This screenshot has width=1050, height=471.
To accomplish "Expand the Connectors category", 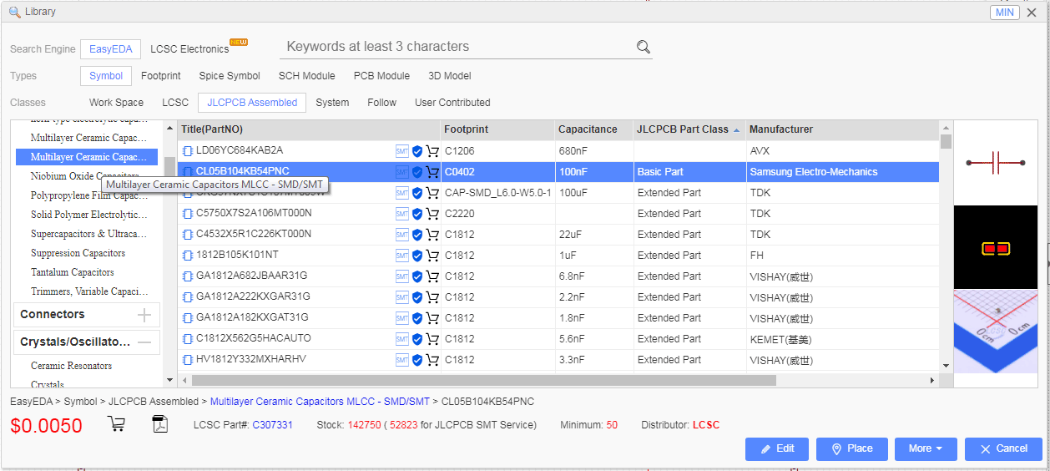I will 144,315.
